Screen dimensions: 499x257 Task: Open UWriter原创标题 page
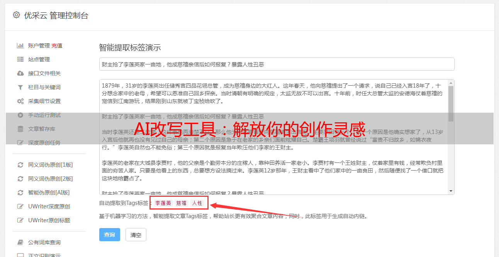click(x=49, y=220)
